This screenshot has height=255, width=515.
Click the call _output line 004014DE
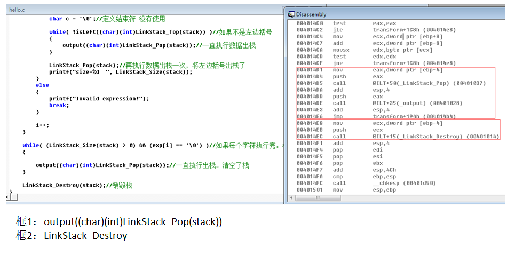pos(379,103)
